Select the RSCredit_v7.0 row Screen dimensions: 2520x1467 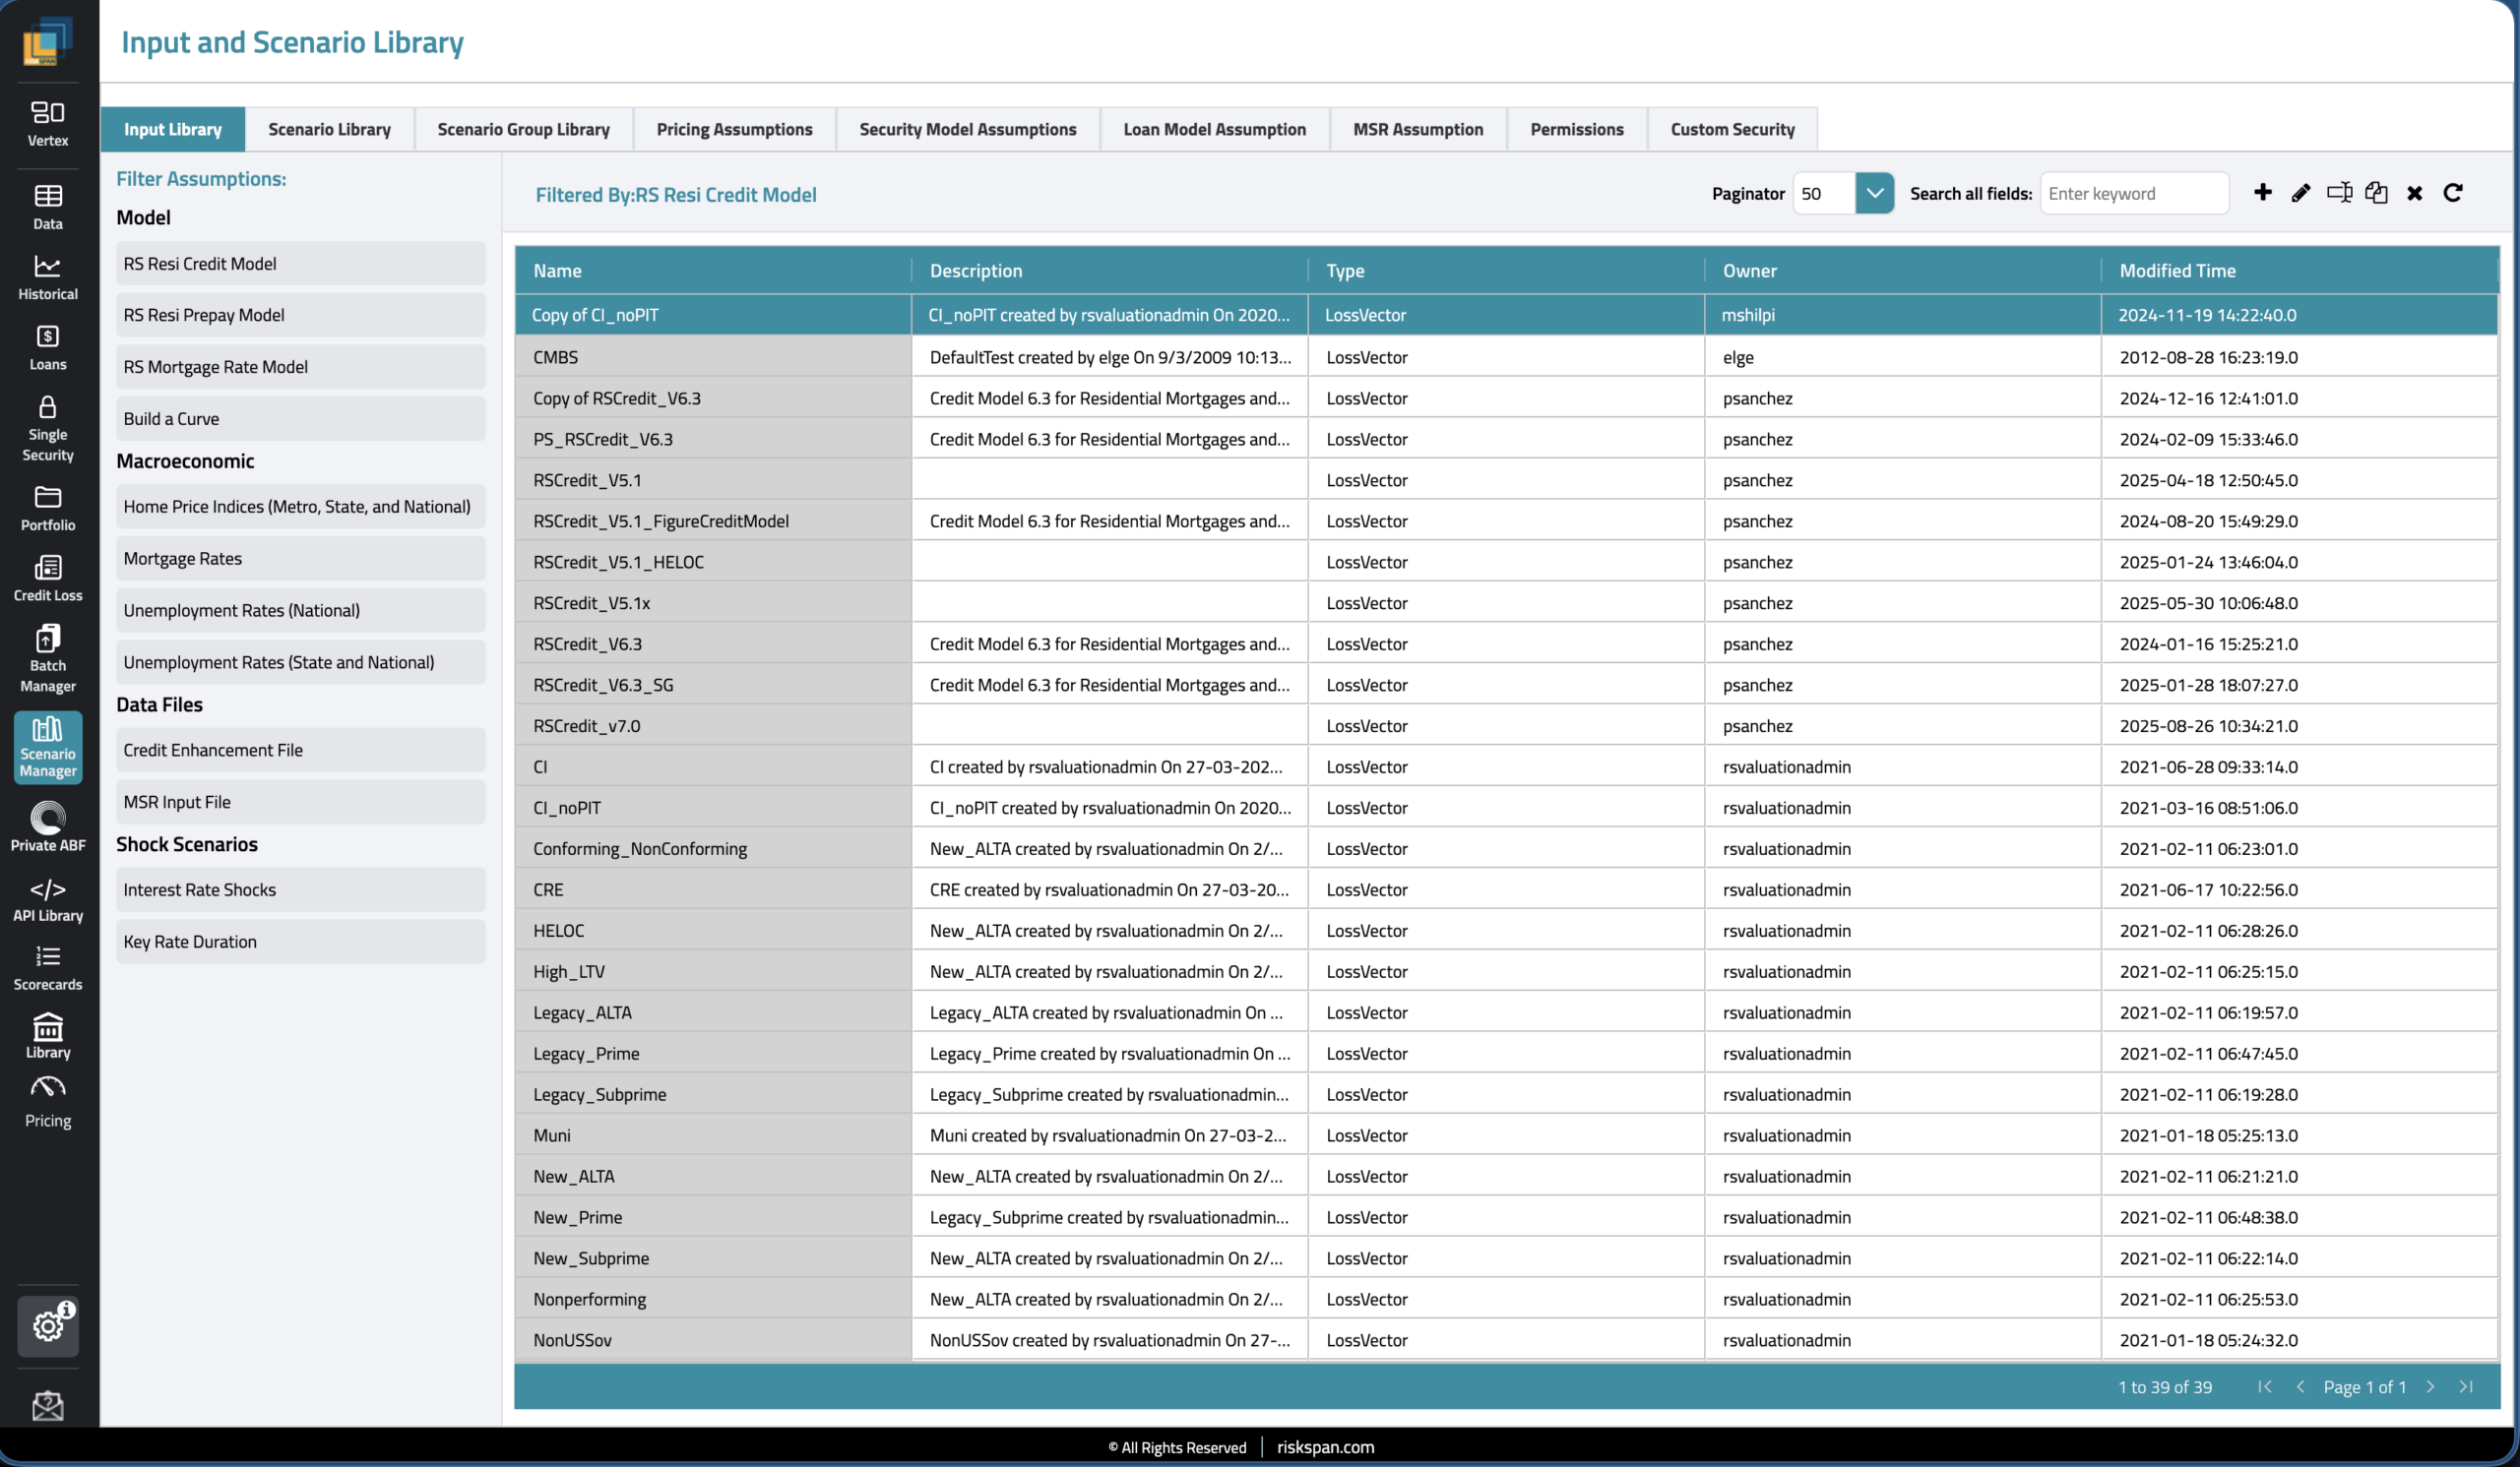[1506, 725]
